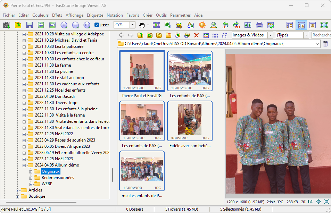Switch to fullscreen view icon
This screenshot has width=331, height=213.
click(x=324, y=25)
